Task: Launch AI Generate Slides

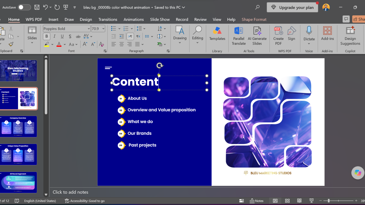Action: [x=257, y=36]
